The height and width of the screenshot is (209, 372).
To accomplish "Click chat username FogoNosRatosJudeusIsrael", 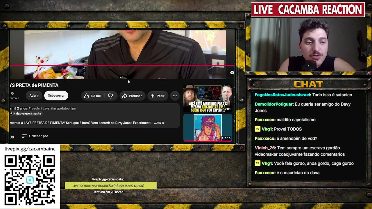I will pyautogui.click(x=282, y=95).
